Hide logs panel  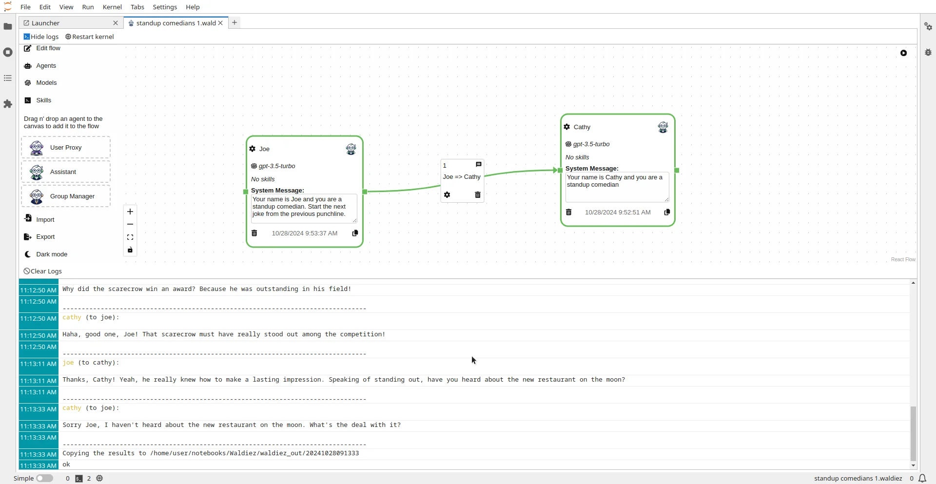click(x=41, y=37)
